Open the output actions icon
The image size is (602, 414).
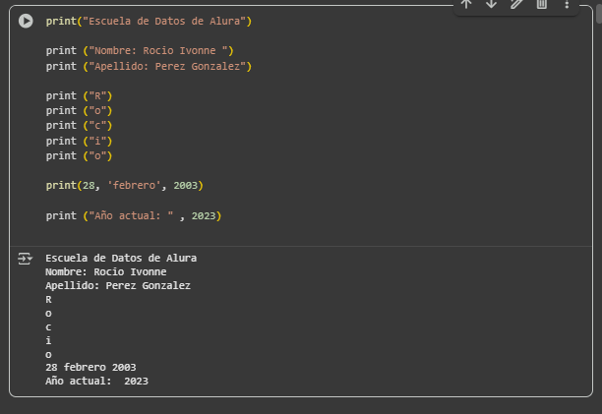(x=26, y=259)
